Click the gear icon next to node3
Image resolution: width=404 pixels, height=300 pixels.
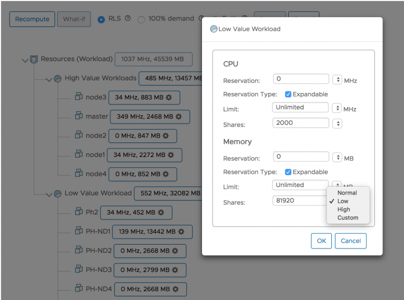click(169, 97)
